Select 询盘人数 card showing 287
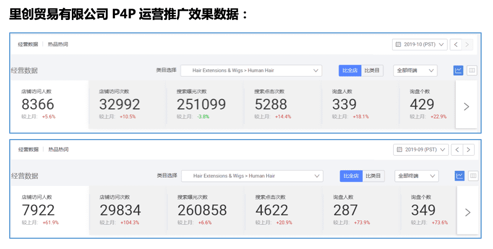The height and width of the screenshot is (249, 493). click(361, 210)
